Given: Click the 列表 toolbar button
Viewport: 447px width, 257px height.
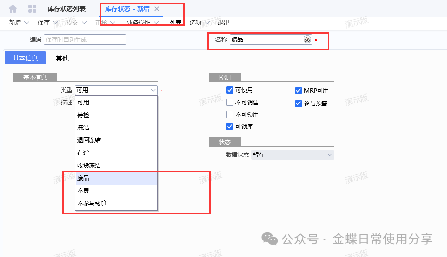Looking at the screenshot, I should point(176,23).
